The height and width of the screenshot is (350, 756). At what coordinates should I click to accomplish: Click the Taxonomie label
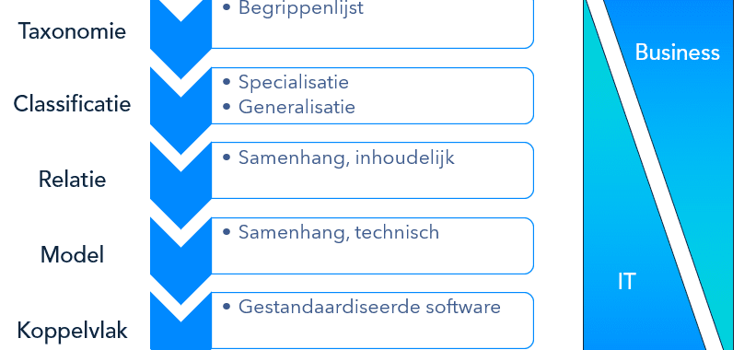(72, 30)
